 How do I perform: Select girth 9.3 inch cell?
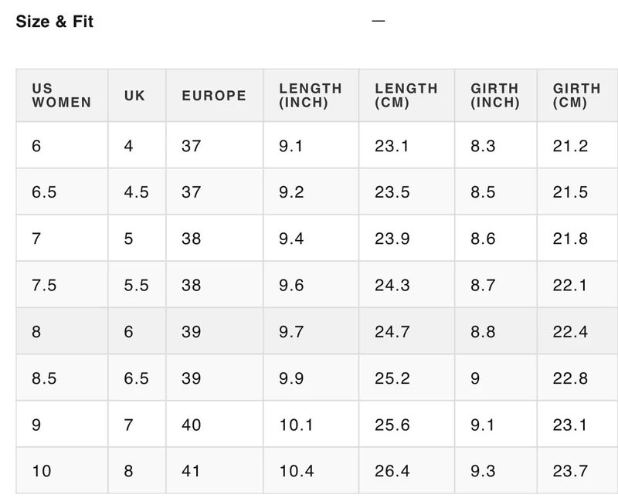click(496, 470)
